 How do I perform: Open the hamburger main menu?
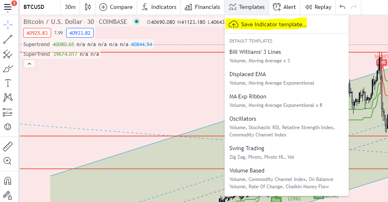pos(8,7)
